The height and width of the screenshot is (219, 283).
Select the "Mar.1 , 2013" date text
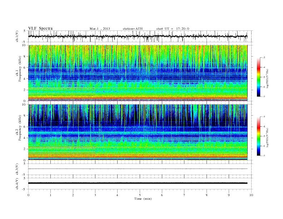100,29
